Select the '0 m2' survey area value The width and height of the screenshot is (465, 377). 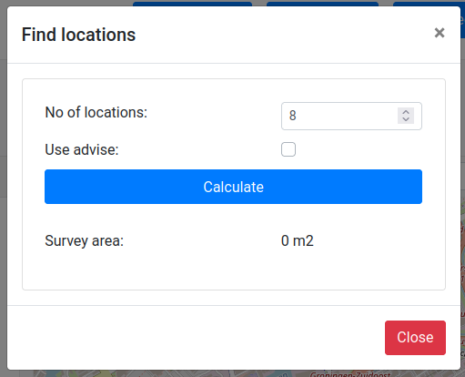[x=298, y=240]
